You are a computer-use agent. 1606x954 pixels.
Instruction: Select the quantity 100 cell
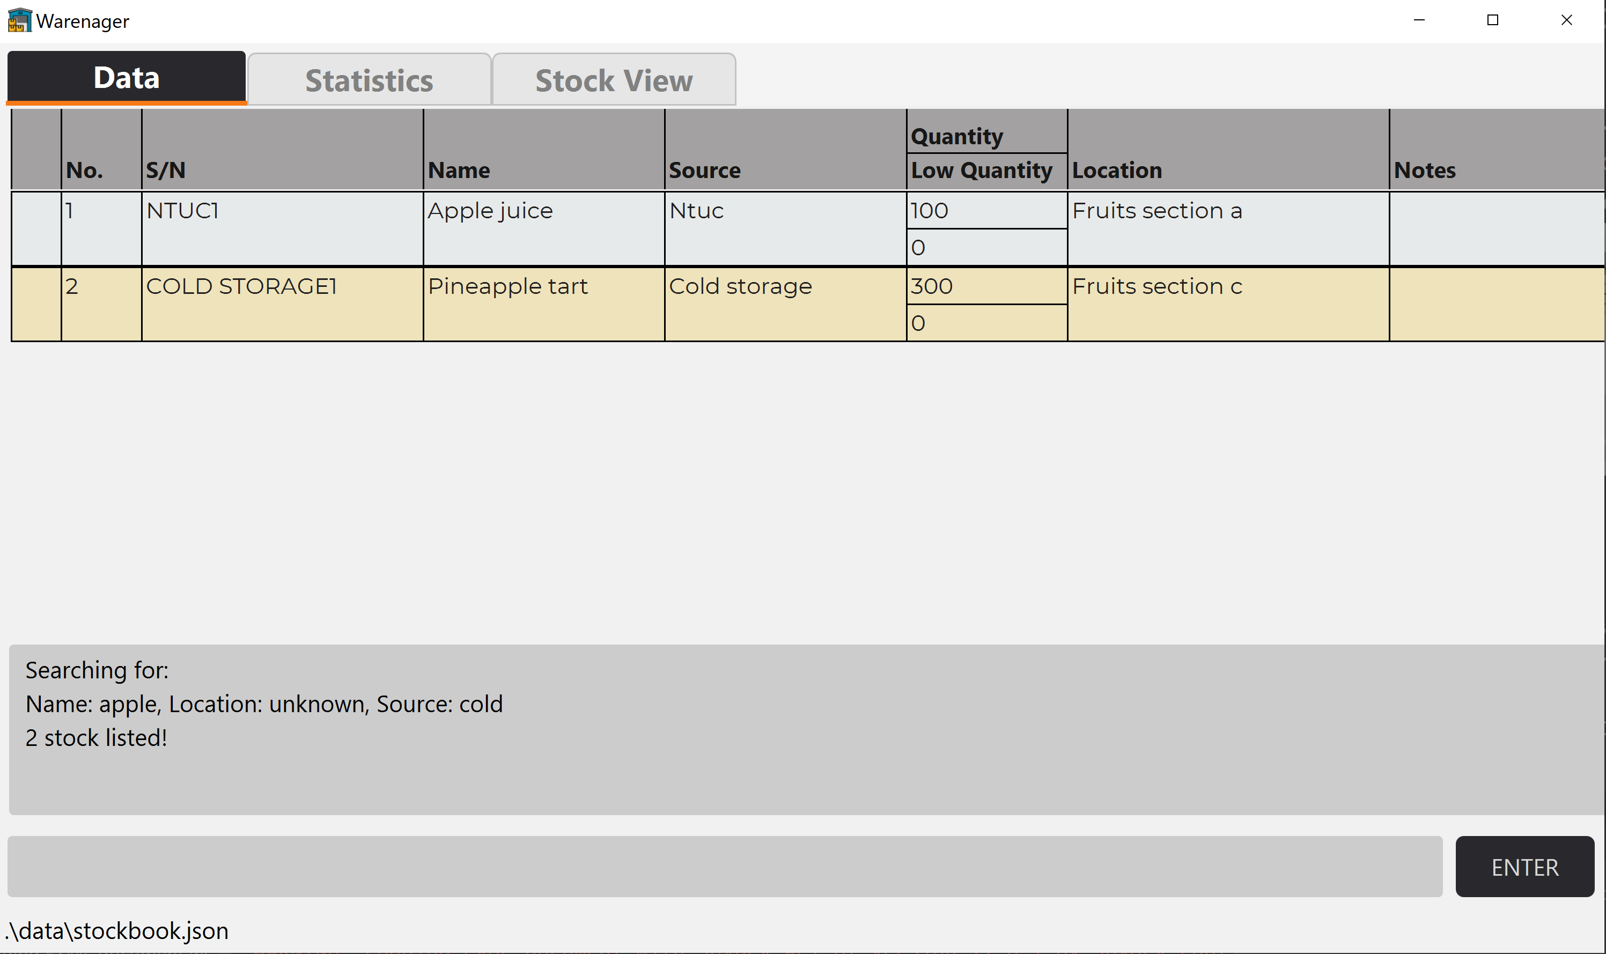pos(987,210)
